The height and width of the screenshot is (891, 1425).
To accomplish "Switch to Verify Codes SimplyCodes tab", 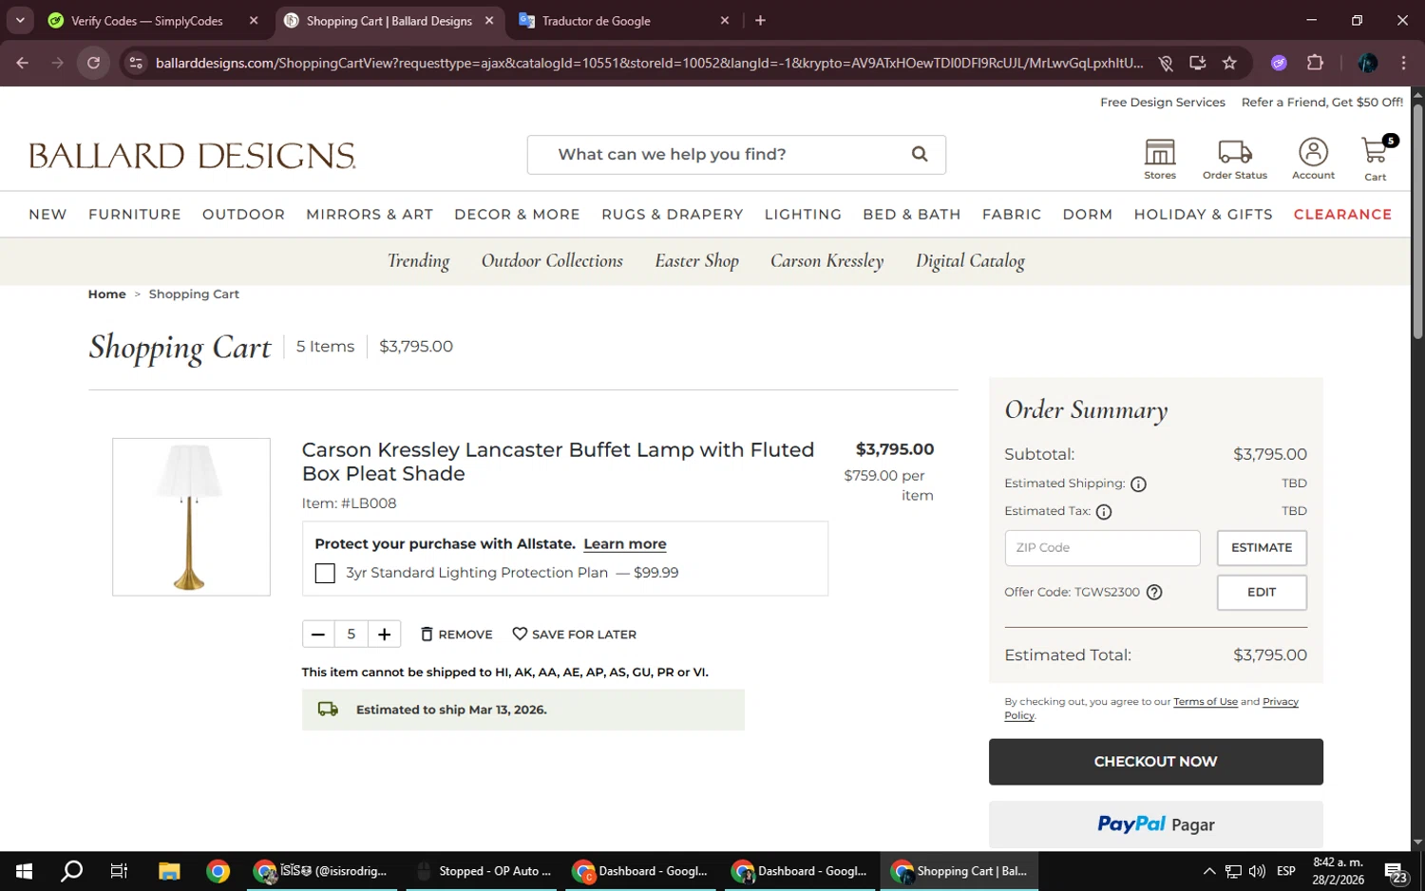I will pyautogui.click(x=152, y=21).
